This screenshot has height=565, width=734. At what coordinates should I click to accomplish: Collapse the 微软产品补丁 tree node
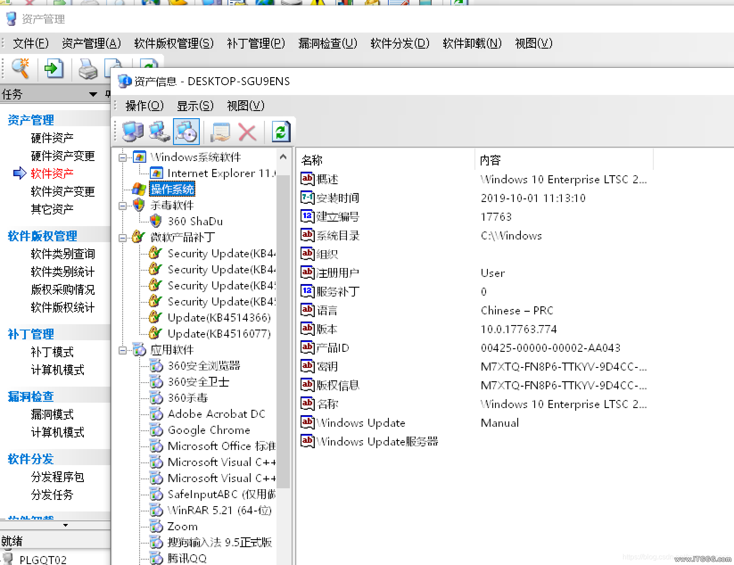(x=123, y=238)
